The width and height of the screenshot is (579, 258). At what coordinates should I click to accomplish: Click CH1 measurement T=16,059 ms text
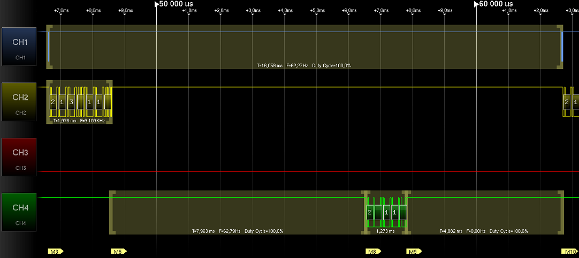tap(270, 66)
